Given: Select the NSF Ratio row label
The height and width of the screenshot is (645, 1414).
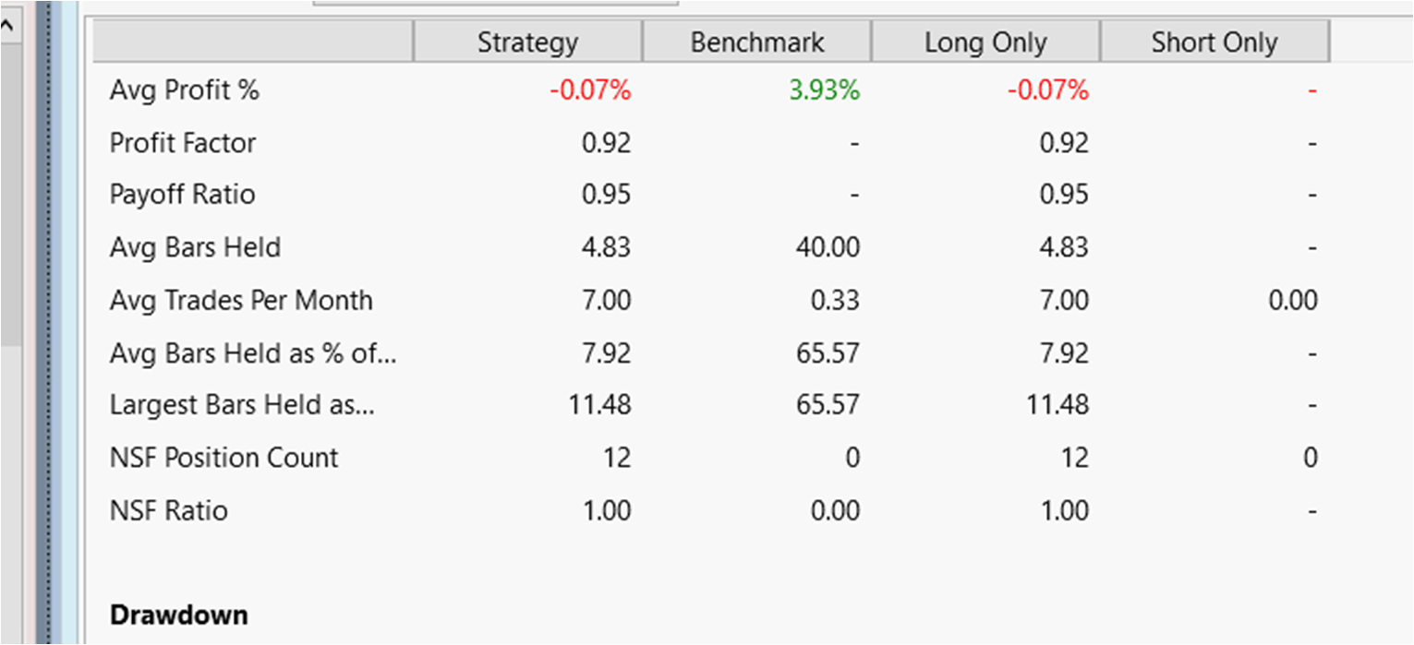Looking at the screenshot, I should [169, 510].
